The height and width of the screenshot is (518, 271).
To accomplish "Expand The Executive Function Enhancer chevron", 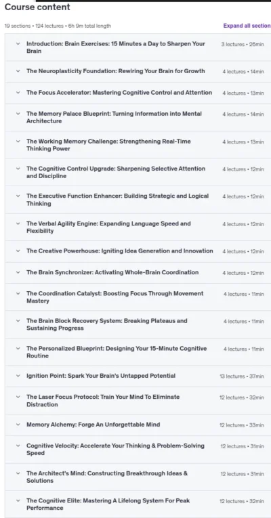I will tap(18, 196).
